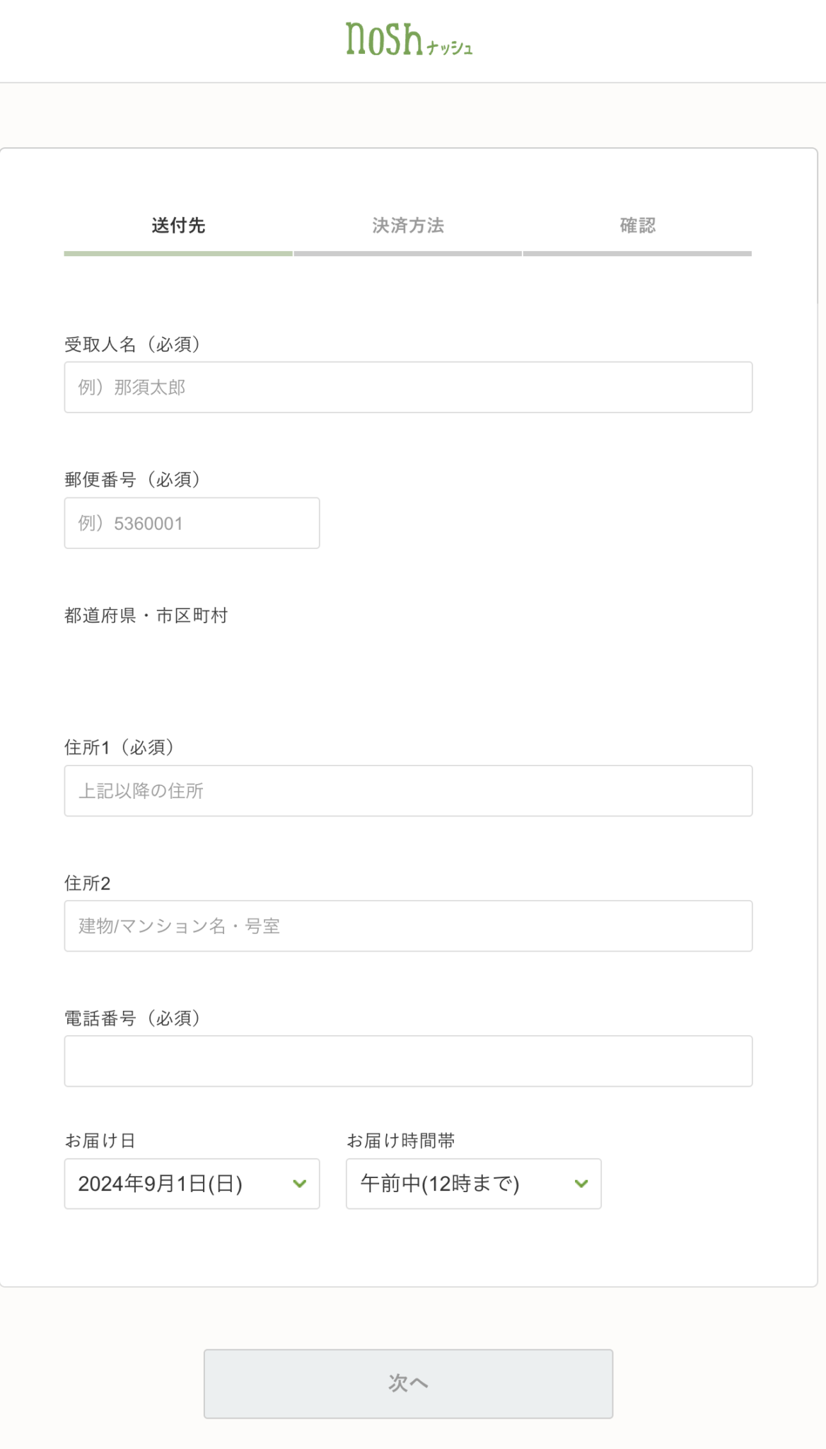Select the 送付先 tab
826x1449 pixels.
[x=177, y=225]
